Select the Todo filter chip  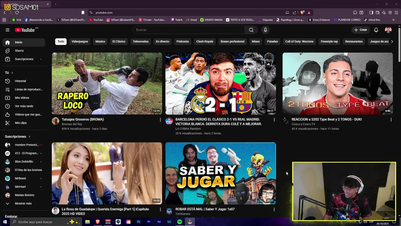pyautogui.click(x=61, y=41)
